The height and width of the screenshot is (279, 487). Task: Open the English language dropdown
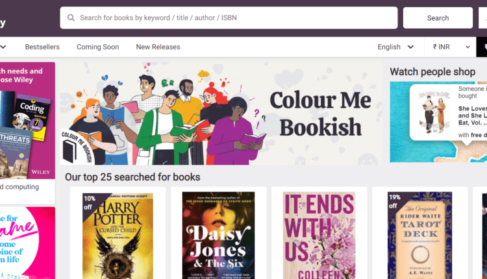point(395,47)
